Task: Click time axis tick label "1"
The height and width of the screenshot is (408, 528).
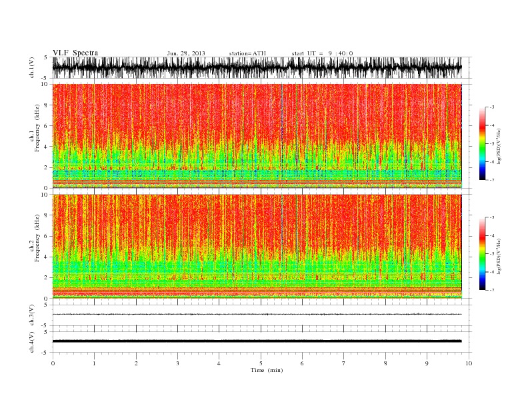Action: tap(94, 363)
